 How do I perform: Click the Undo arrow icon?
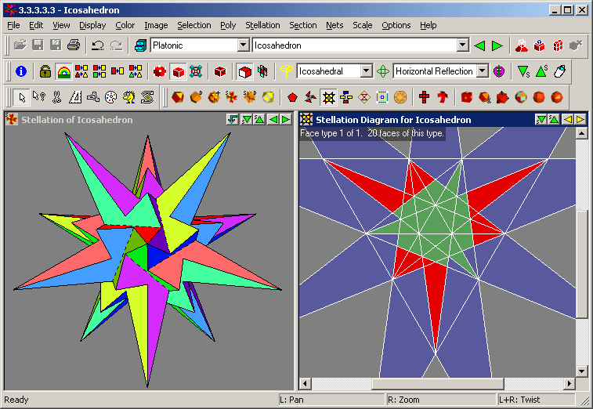(98, 45)
